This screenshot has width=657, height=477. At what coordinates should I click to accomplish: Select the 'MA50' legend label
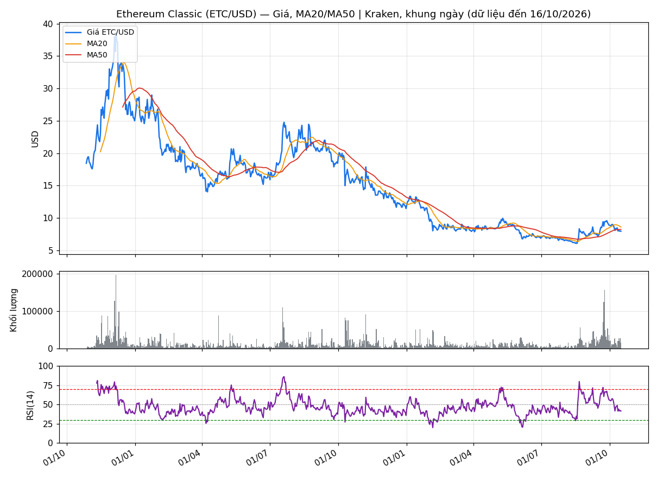[97, 55]
